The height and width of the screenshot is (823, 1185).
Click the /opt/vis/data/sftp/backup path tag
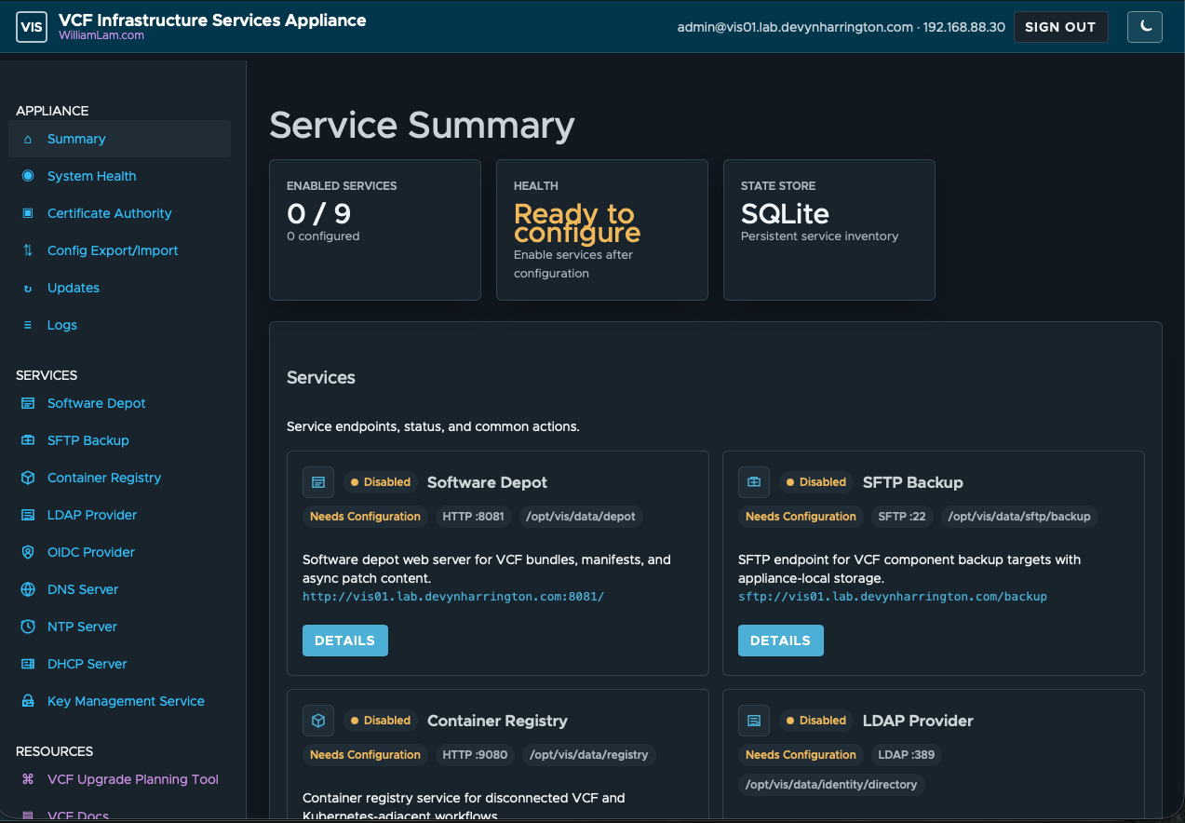tap(1019, 517)
